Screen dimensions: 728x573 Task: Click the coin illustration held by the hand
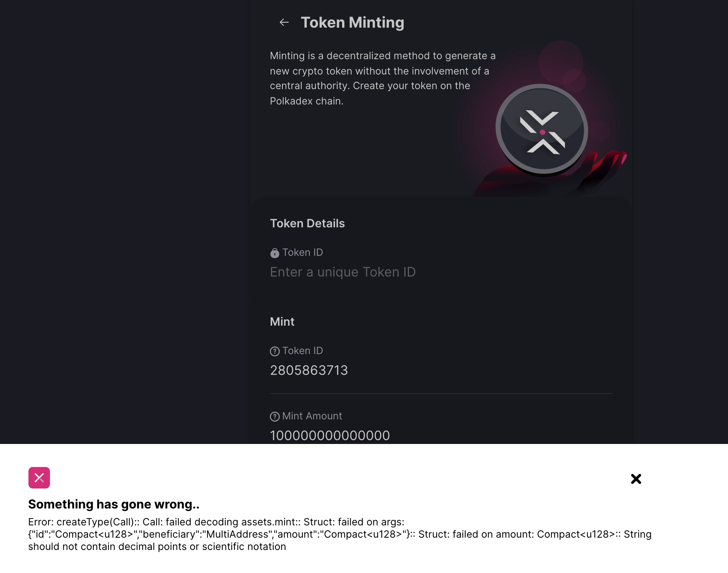coord(543,131)
